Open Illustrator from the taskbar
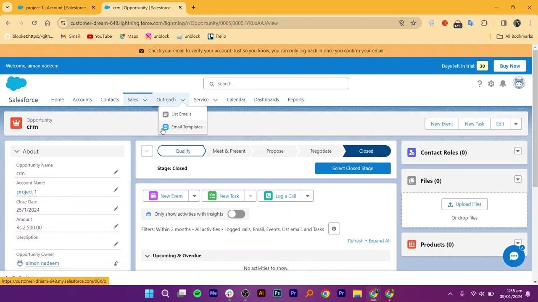The image size is (538, 302). pyautogui.click(x=261, y=293)
